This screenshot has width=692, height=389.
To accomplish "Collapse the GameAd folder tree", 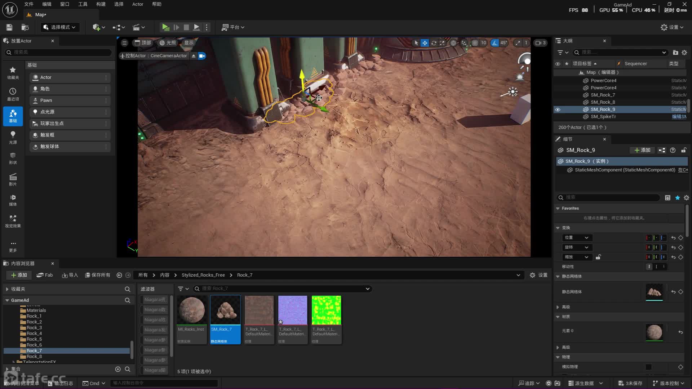I will [x=7, y=300].
